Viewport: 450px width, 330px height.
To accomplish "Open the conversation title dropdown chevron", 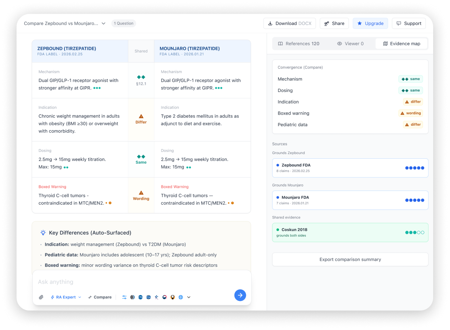I will click(104, 23).
